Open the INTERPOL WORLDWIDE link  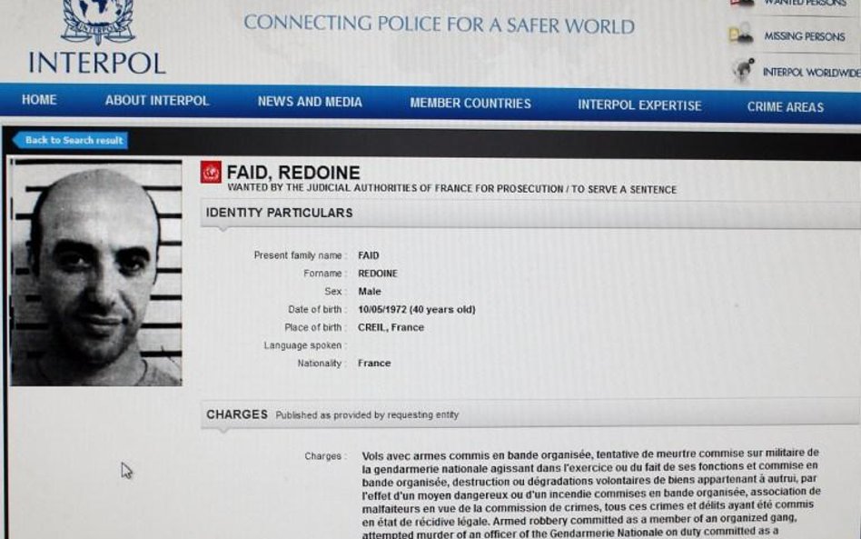click(812, 72)
